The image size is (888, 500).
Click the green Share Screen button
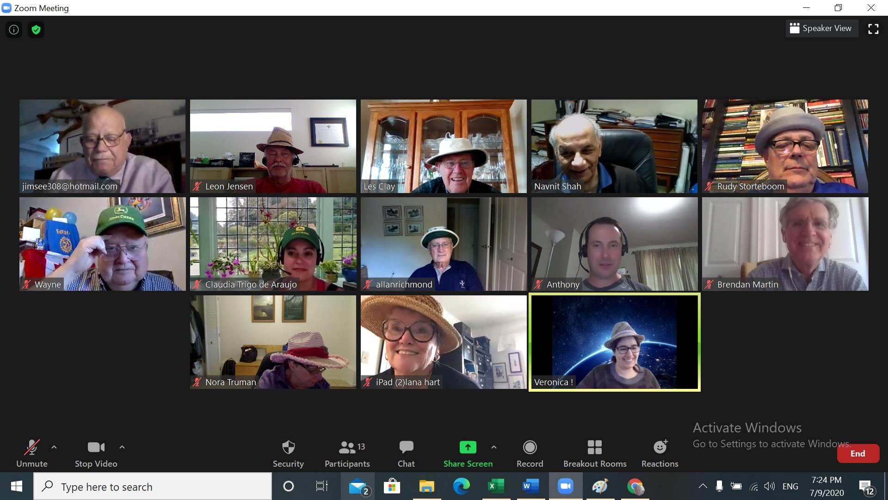point(468,448)
